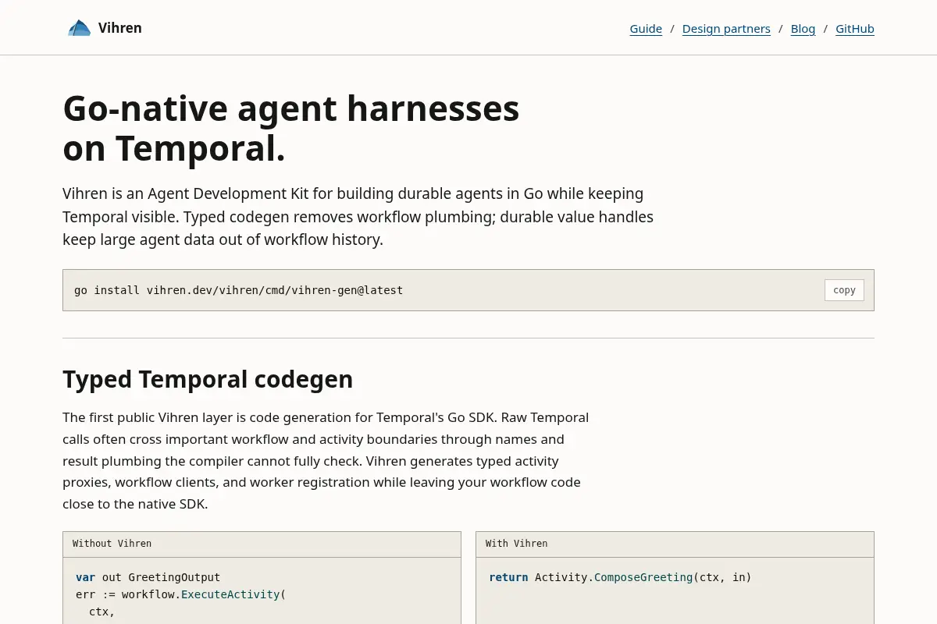Click the 'workflow.ExecuteActivity(' code line

pos(181,594)
